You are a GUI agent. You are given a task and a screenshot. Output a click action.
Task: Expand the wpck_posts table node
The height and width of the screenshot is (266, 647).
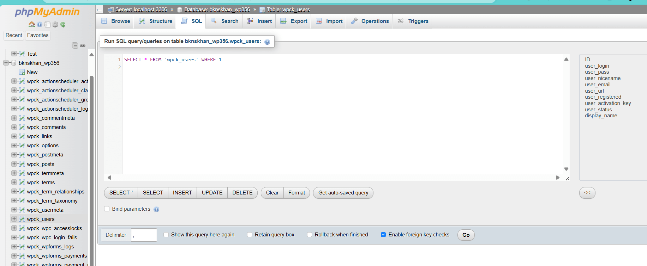[14, 164]
